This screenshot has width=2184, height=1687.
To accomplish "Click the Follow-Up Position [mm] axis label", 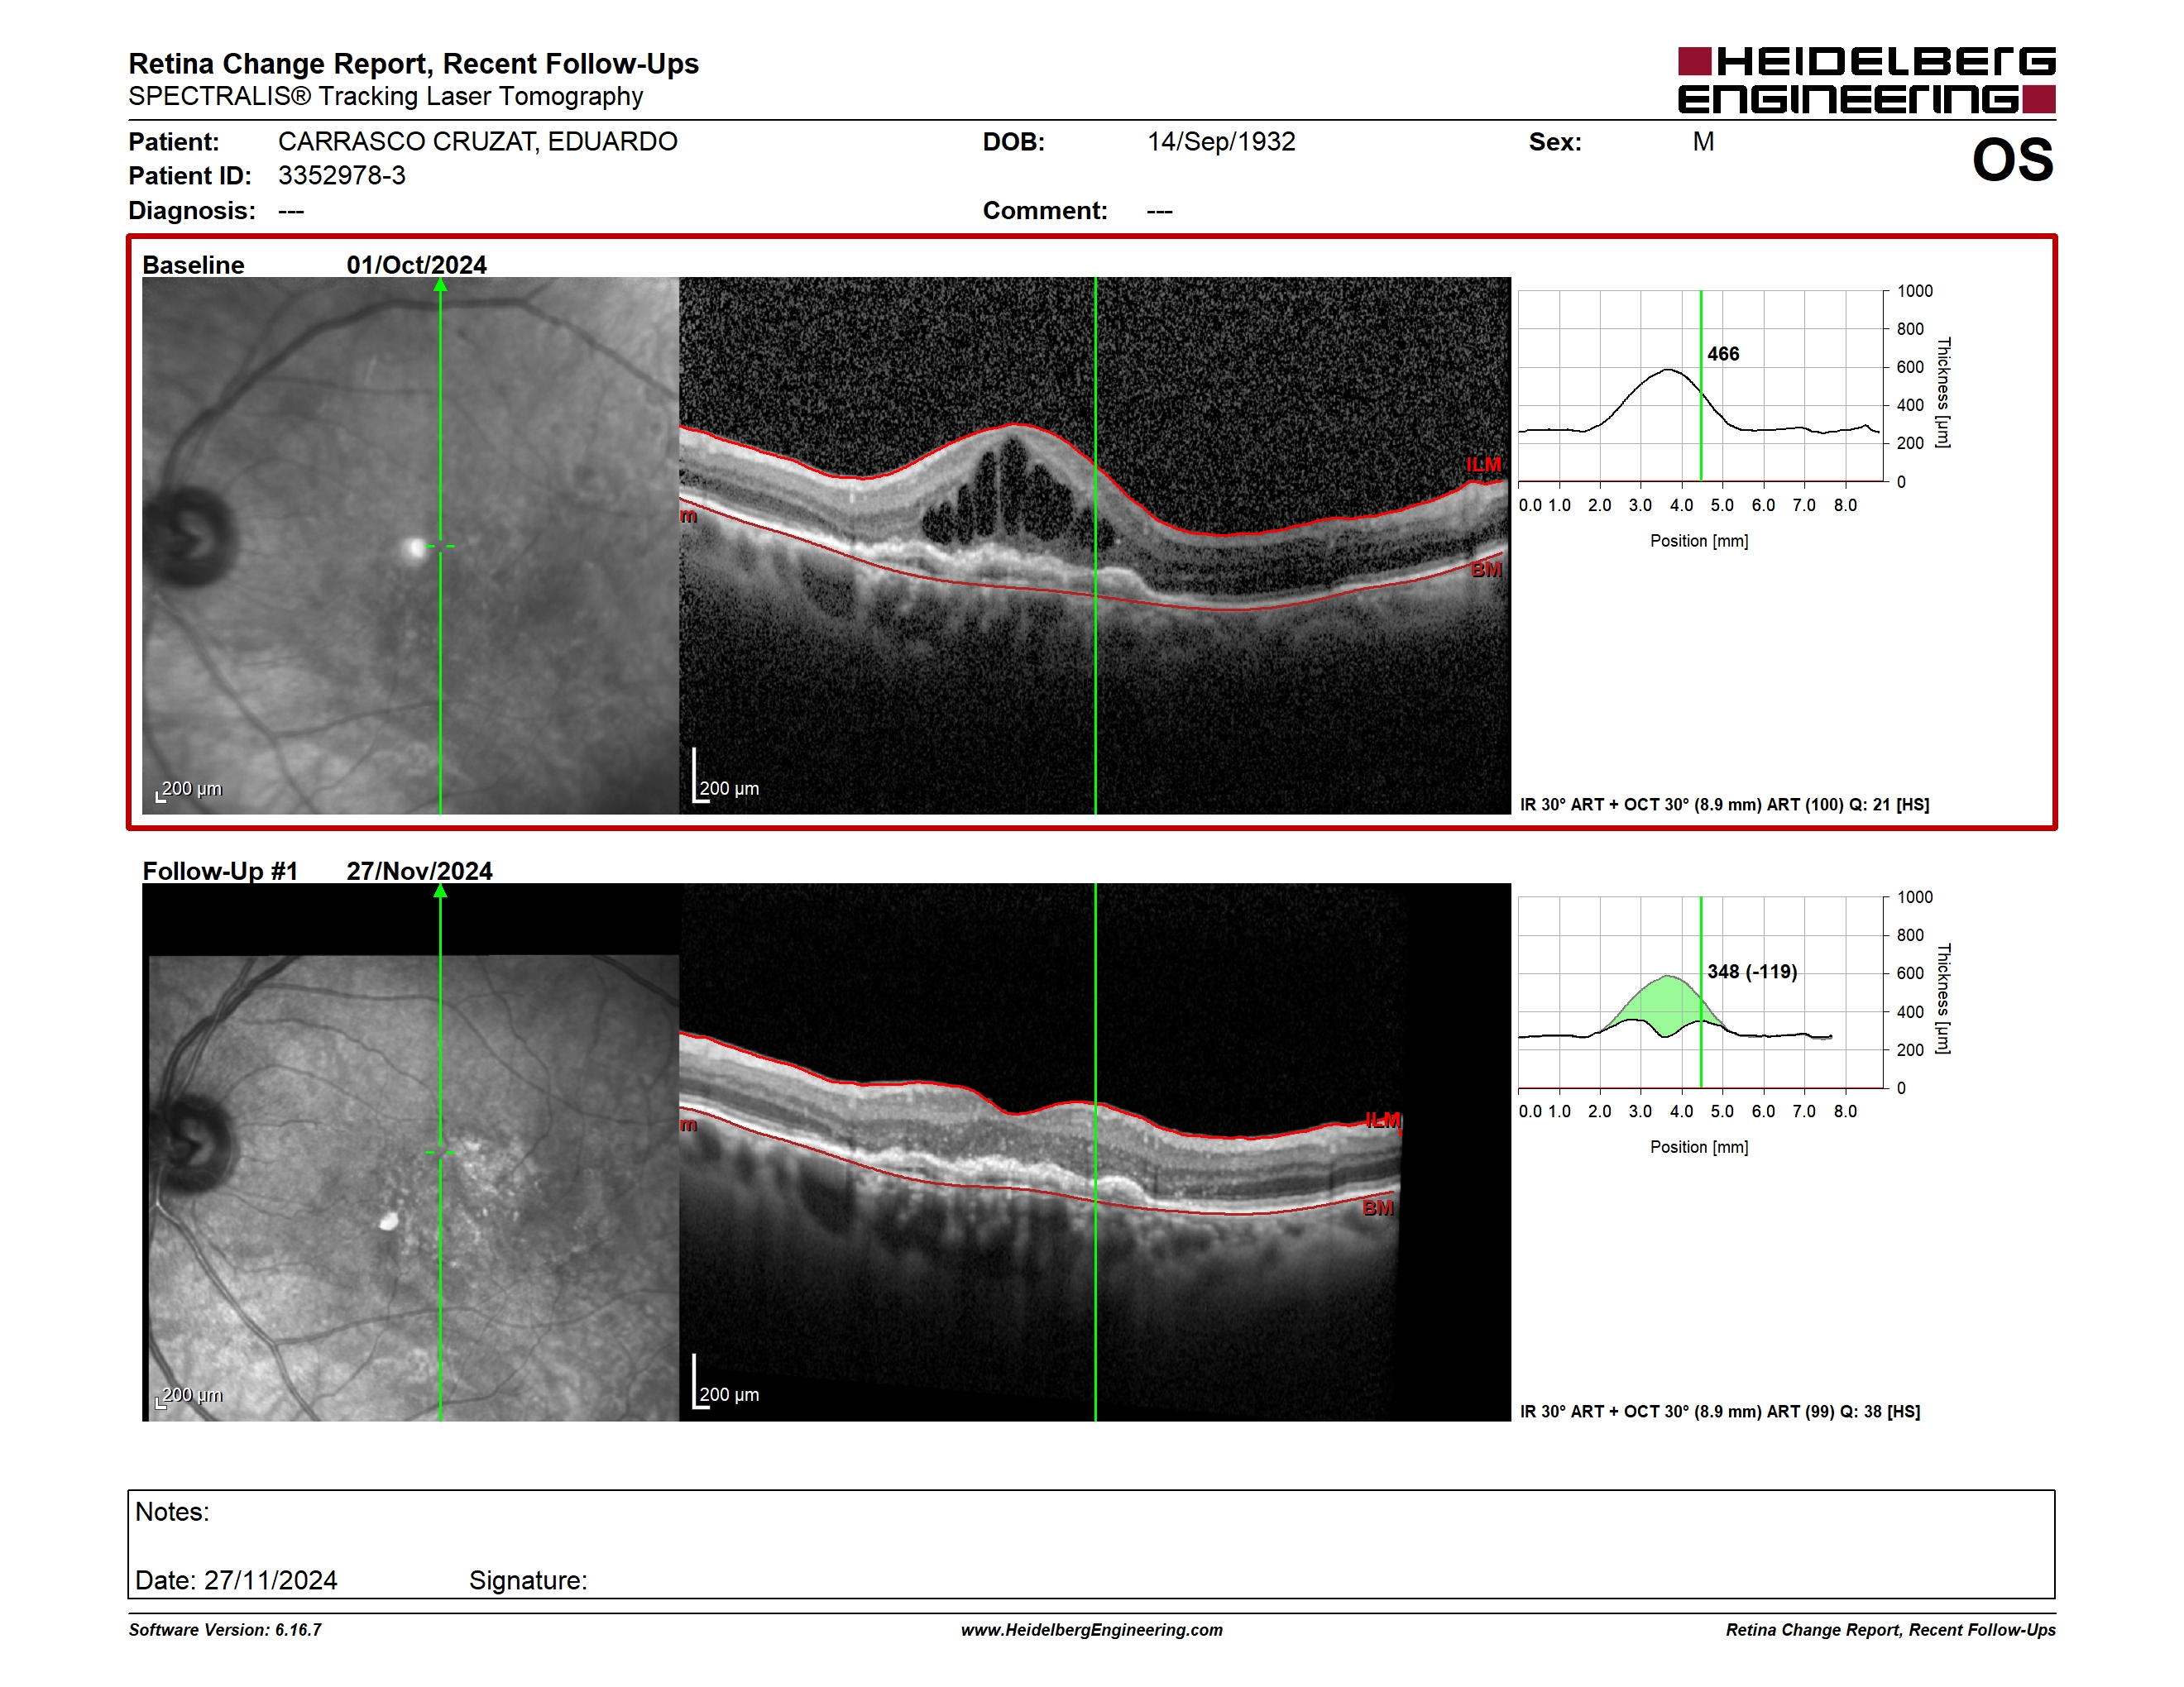I will click(1699, 1147).
